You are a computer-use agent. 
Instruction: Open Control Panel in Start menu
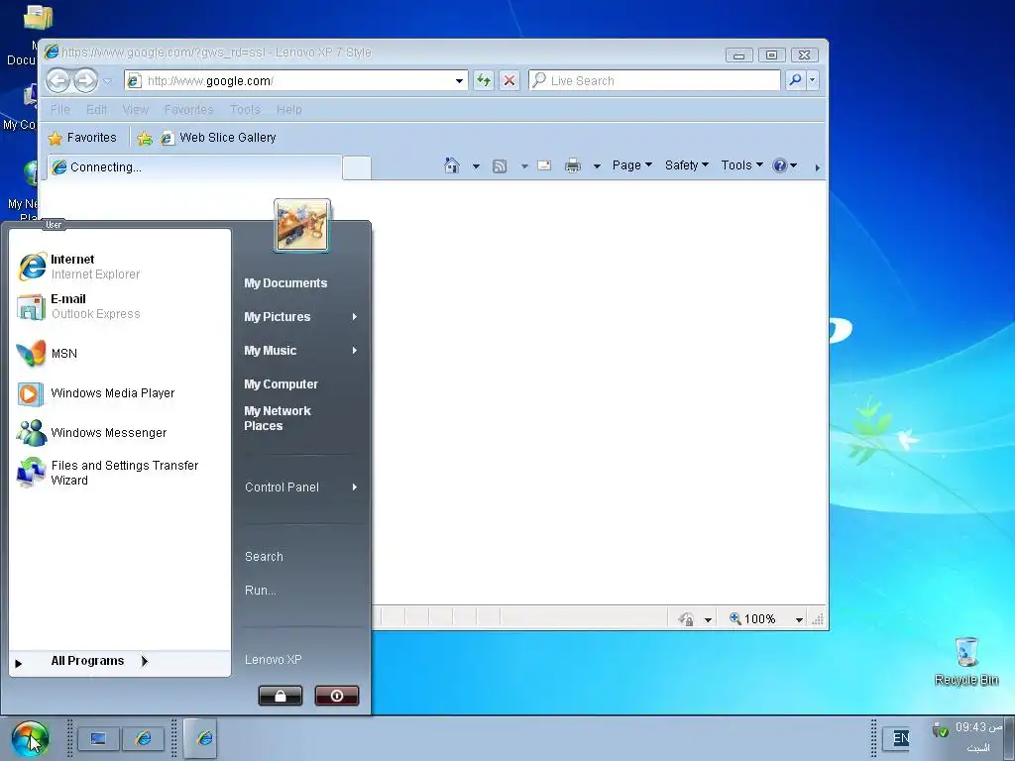[301, 487]
